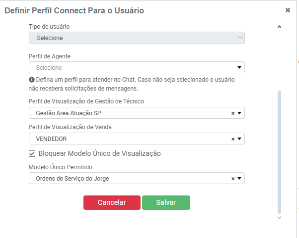Click the scroll down arrow in the dialog
The image size is (299, 238).
coord(279,217)
